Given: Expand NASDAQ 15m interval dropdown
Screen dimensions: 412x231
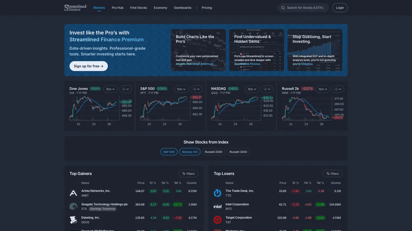Looking at the screenshot, I should pos(252,89).
